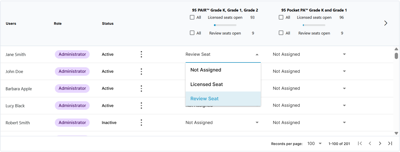The width and height of the screenshot is (400, 152).
Task: Select Licensed Seat from the open list
Action: 207,84
